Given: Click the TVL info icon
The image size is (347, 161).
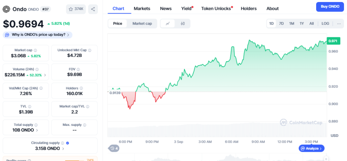Looking at the screenshot, I should (30, 107).
